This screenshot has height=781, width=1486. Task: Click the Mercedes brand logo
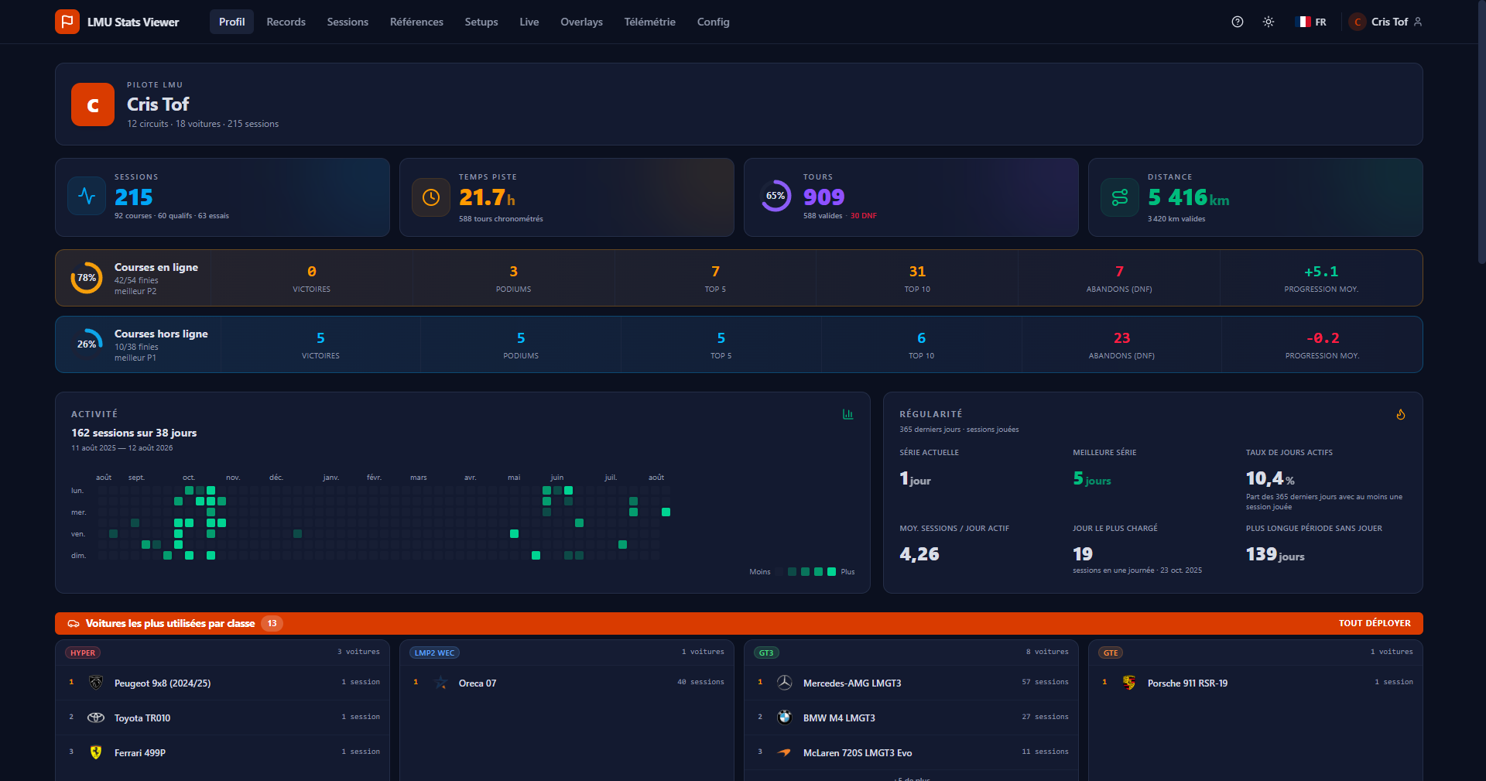coord(785,683)
